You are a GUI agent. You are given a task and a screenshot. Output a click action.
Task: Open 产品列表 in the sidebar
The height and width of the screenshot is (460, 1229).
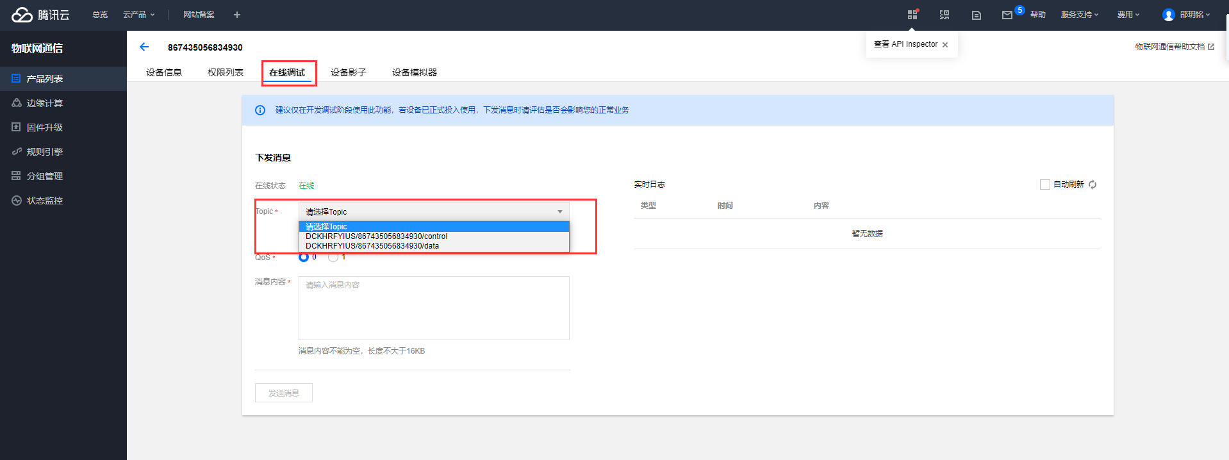63,79
